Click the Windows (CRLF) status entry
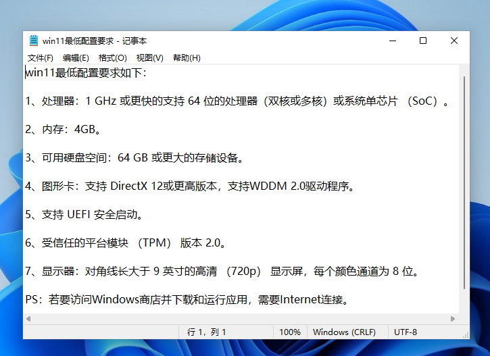The height and width of the screenshot is (356, 490). coord(345,332)
